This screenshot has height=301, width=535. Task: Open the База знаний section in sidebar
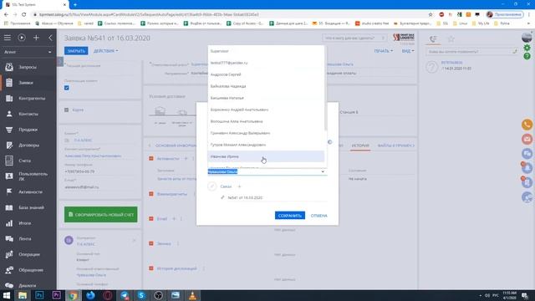pos(31,207)
